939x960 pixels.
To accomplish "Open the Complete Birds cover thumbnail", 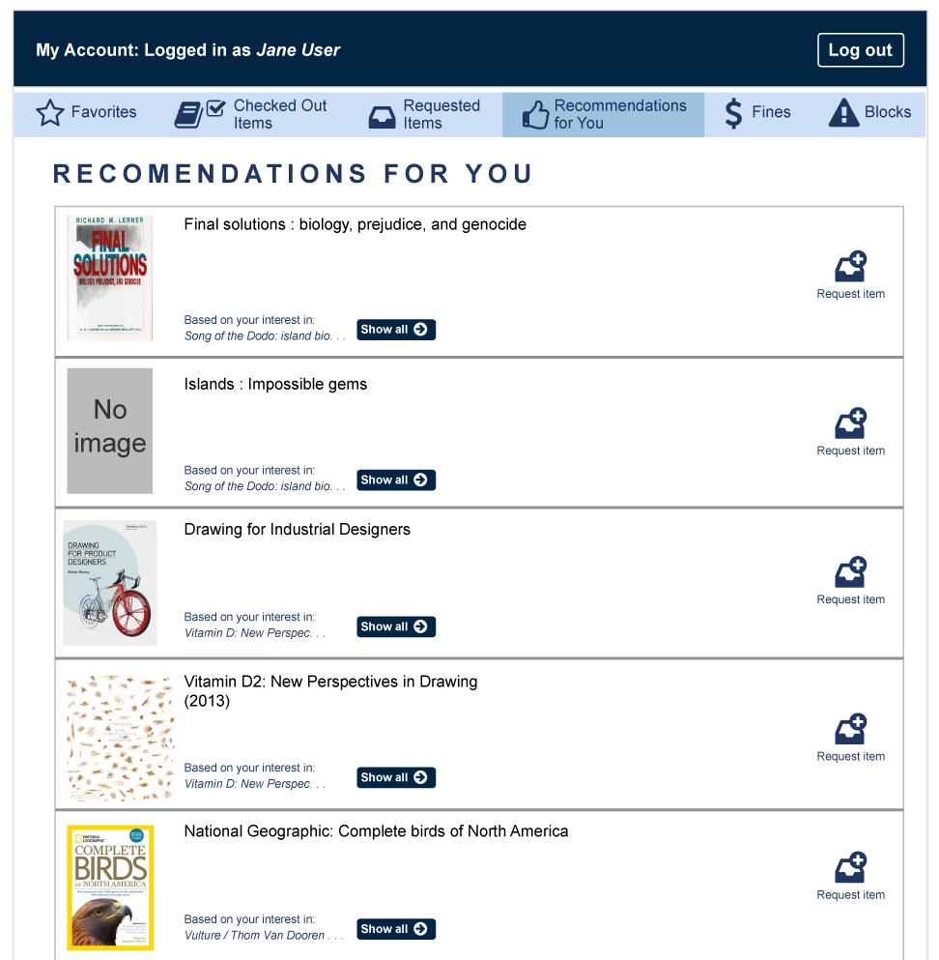I will 110,887.
